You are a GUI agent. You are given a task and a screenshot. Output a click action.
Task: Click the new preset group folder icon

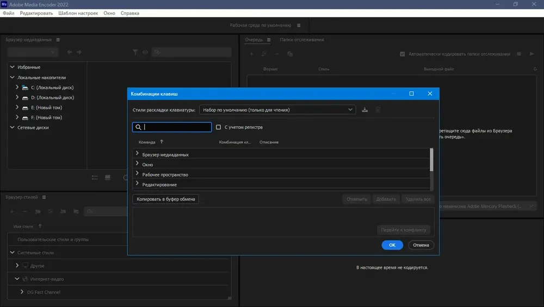coord(38,211)
